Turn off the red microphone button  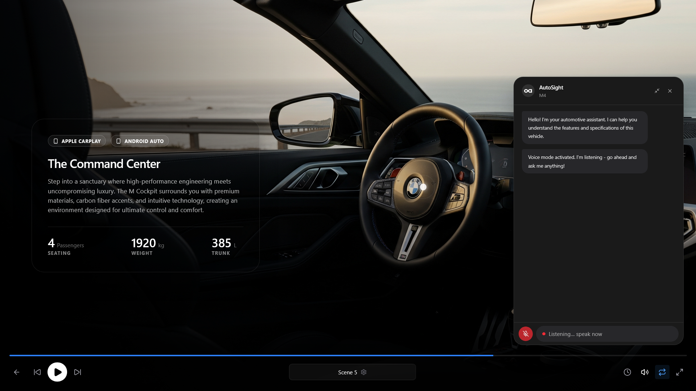pos(526,334)
